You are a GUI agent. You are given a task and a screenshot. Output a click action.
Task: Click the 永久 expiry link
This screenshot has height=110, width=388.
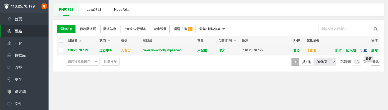point(222,50)
